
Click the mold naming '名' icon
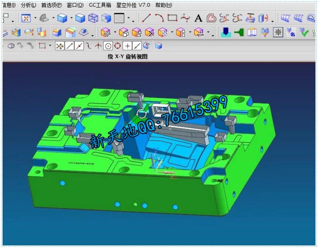(291, 32)
